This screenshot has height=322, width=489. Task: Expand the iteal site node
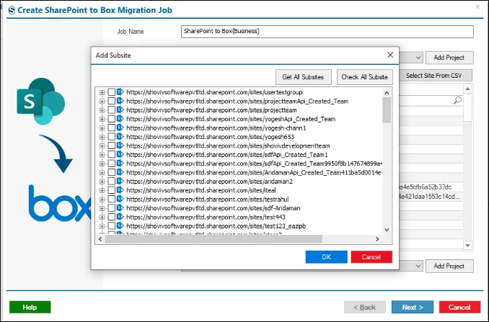[102, 190]
